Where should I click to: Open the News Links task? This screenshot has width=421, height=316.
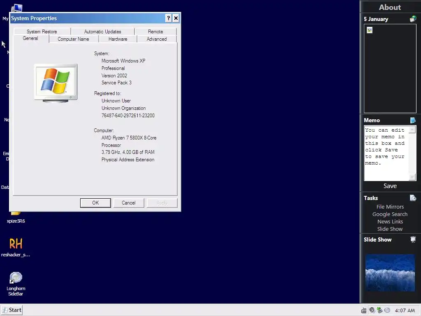(390, 221)
